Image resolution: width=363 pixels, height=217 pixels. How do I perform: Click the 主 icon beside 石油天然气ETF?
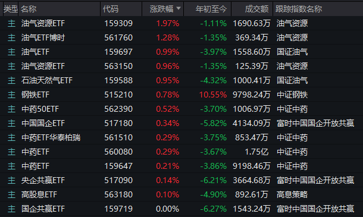(x=11, y=80)
